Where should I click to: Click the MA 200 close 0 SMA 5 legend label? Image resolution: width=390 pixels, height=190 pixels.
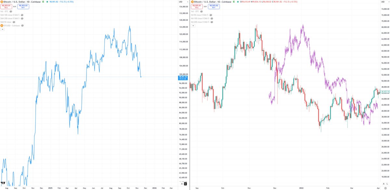[x=201, y=22]
